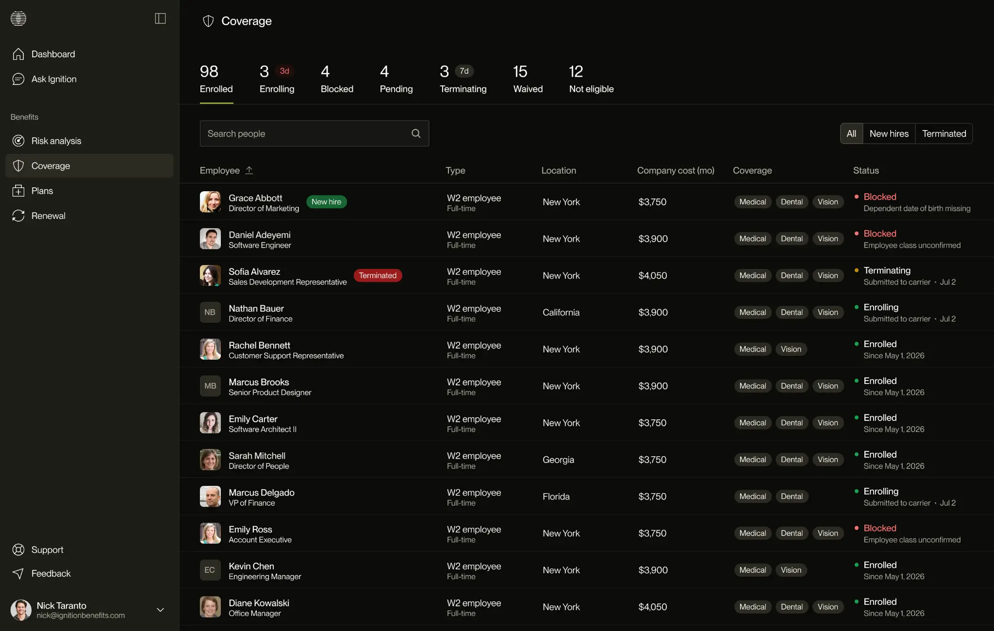
Task: Switch to the 3 Enrolling tab
Action: pos(277,79)
